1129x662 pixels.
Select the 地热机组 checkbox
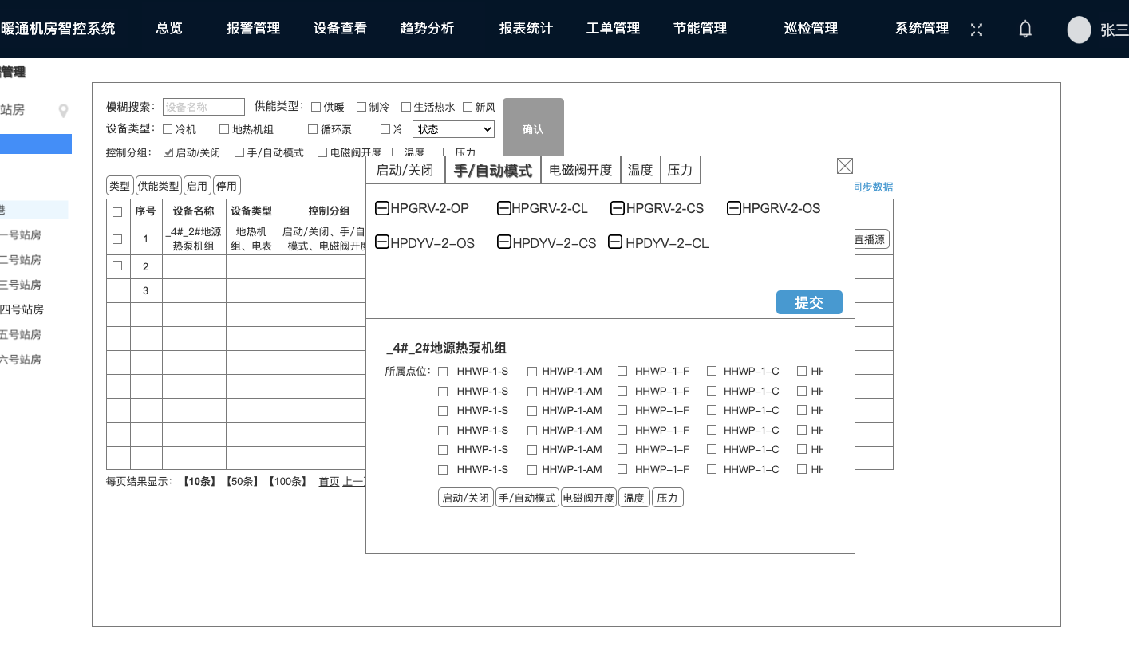coord(226,129)
